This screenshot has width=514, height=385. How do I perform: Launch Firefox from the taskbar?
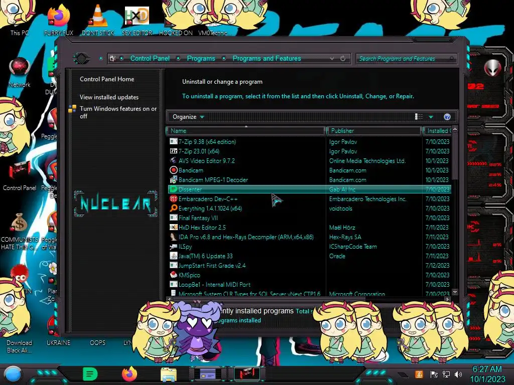coord(130,374)
